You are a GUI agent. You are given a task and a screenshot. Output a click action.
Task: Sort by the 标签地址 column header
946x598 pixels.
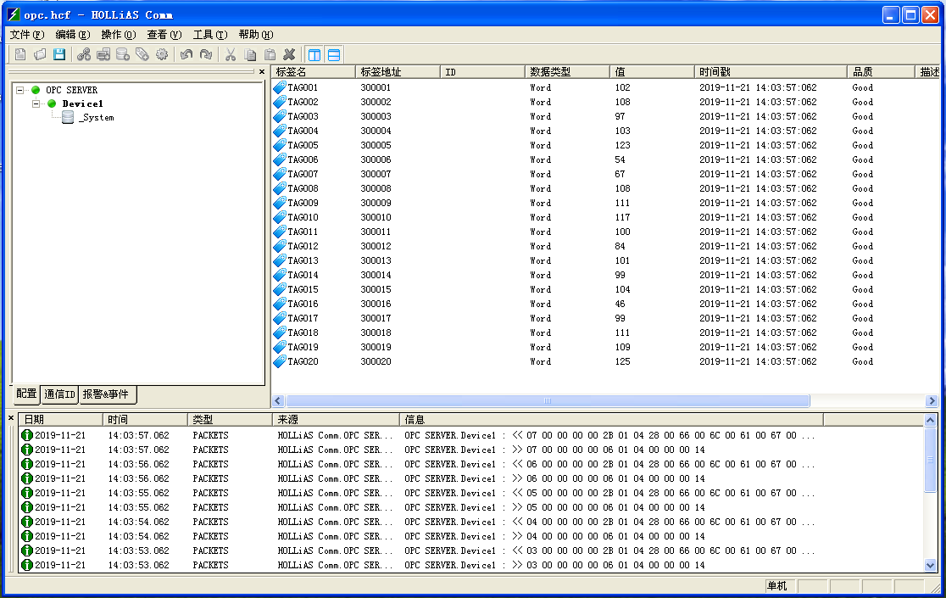point(398,72)
